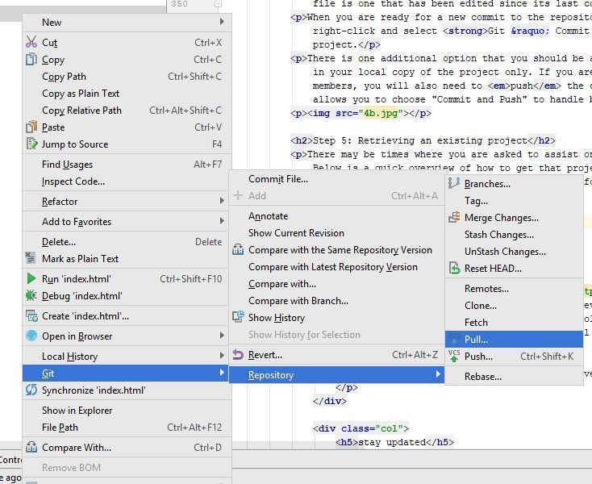Select Pull... from Repository submenu
The image size is (592, 484).
476,340
